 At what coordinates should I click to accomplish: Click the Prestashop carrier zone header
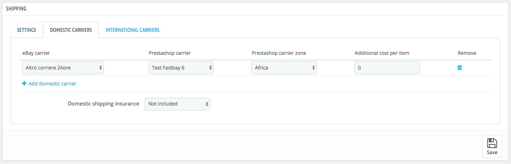279,53
